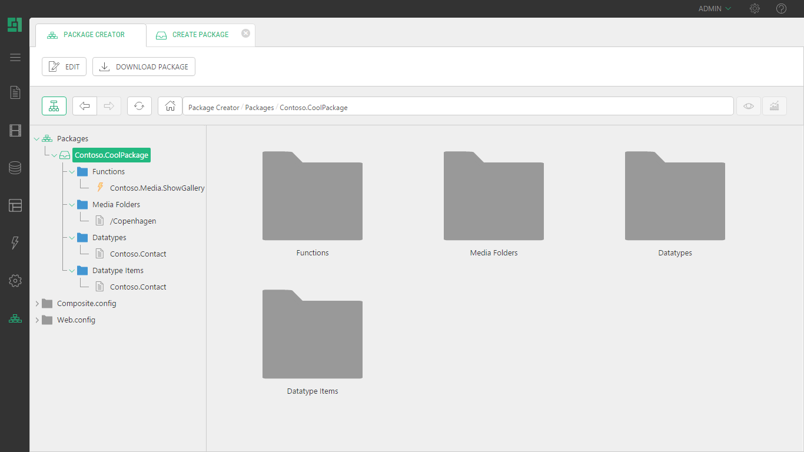Image resolution: width=804 pixels, height=452 pixels.
Task: Toggle the tree structure view button
Action: pyautogui.click(x=54, y=106)
